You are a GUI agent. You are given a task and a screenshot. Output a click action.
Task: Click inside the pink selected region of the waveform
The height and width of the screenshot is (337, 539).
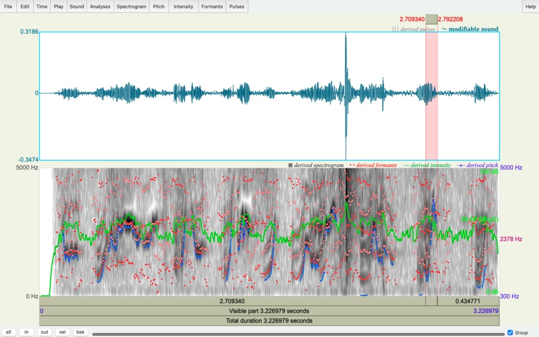[432, 96]
